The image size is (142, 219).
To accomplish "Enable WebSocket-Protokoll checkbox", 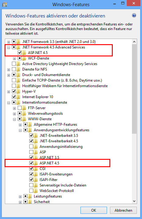I will click(x=31, y=191).
